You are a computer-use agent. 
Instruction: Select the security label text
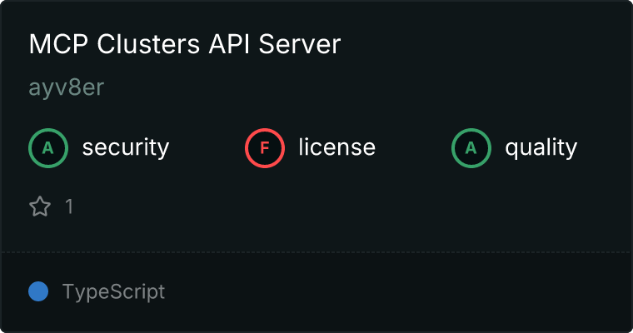click(x=125, y=148)
